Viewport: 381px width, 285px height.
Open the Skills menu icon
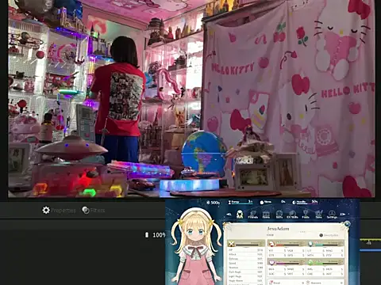point(279,214)
